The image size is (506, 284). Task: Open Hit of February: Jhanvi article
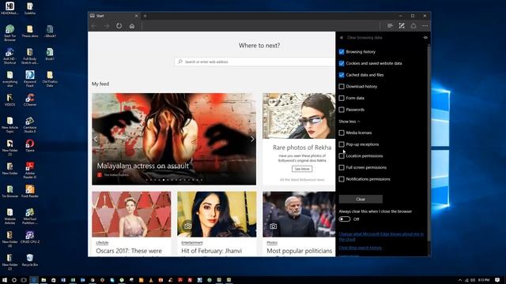(x=211, y=251)
